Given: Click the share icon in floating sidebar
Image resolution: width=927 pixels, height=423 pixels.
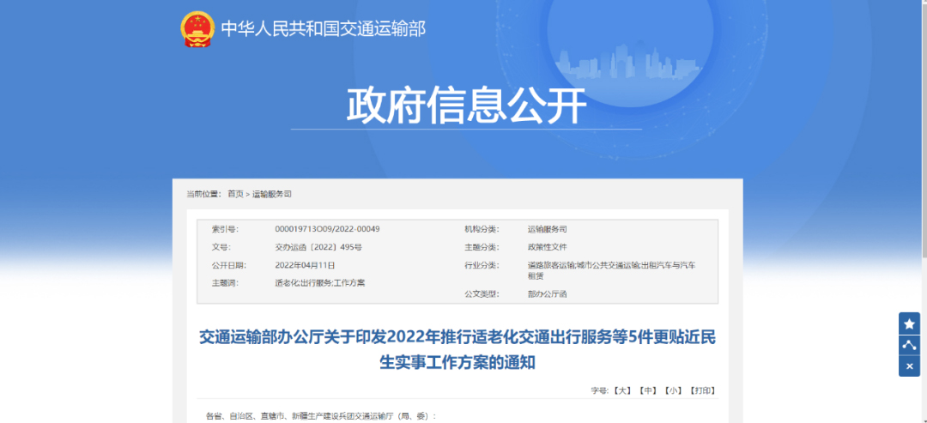Looking at the screenshot, I should click(x=909, y=345).
